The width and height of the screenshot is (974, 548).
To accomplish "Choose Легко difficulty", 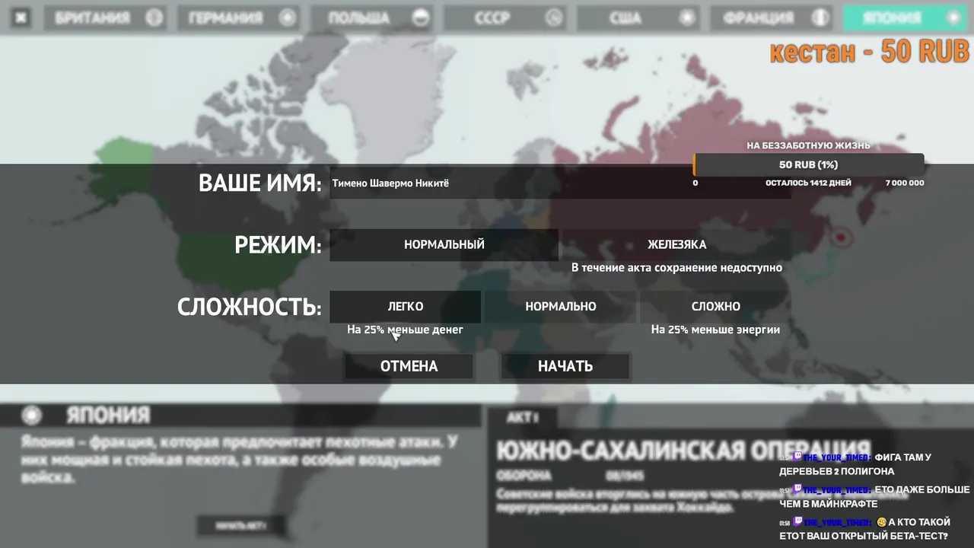I will pyautogui.click(x=406, y=307).
